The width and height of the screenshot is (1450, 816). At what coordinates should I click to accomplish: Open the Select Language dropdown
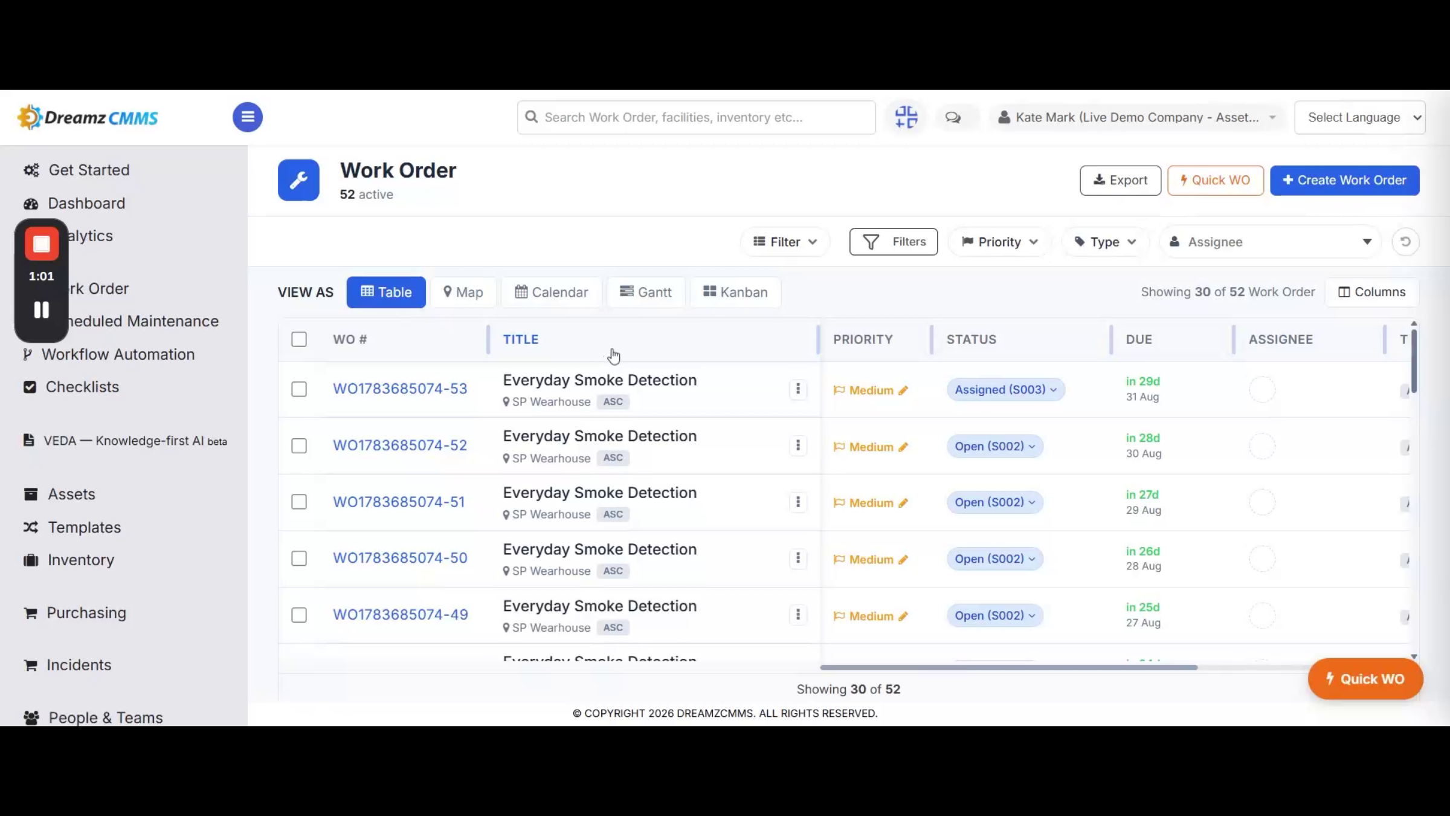click(1360, 117)
